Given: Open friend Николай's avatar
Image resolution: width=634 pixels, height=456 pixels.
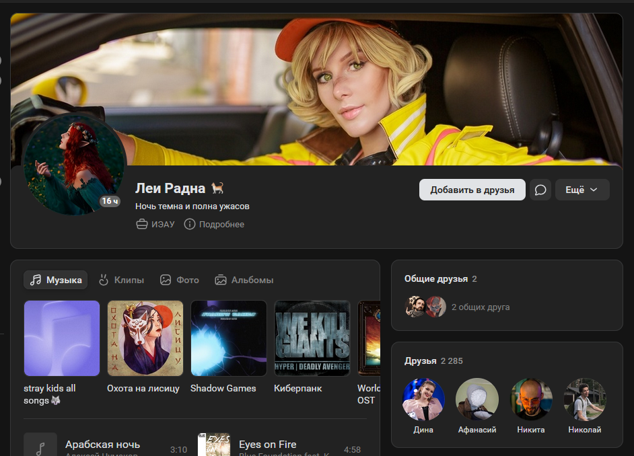Looking at the screenshot, I should [585, 400].
